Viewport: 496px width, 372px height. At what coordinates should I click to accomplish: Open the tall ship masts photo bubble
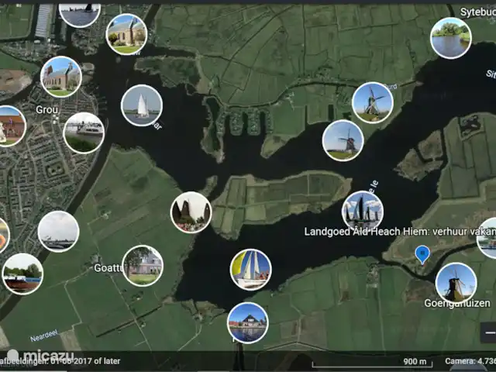point(363,211)
